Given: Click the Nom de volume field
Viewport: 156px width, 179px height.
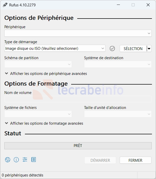Looking at the screenshot, I should [x=78, y=99].
